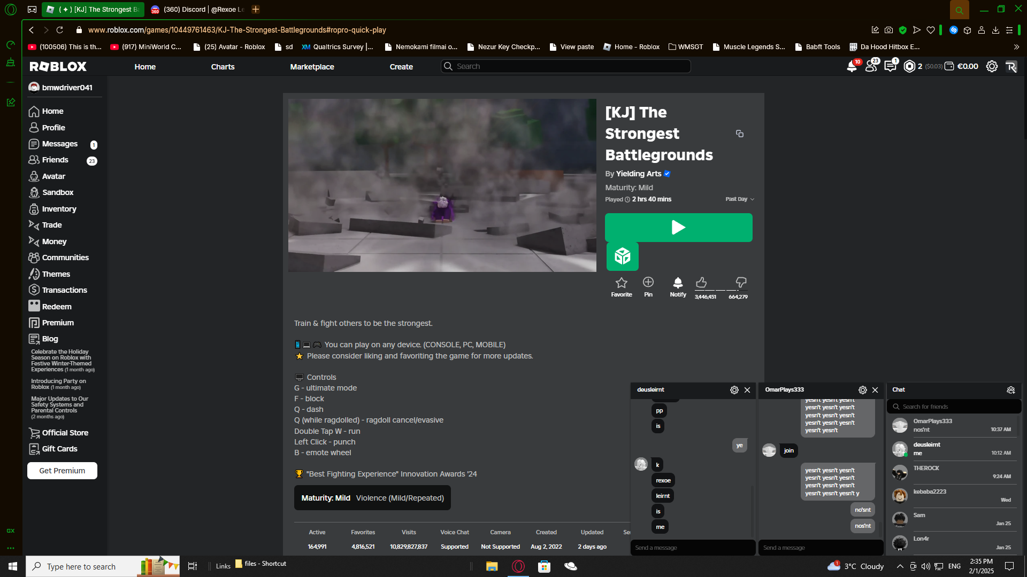Viewport: 1027px width, 577px height.
Task: Open notifications bell in navbar
Action: [x=852, y=66]
